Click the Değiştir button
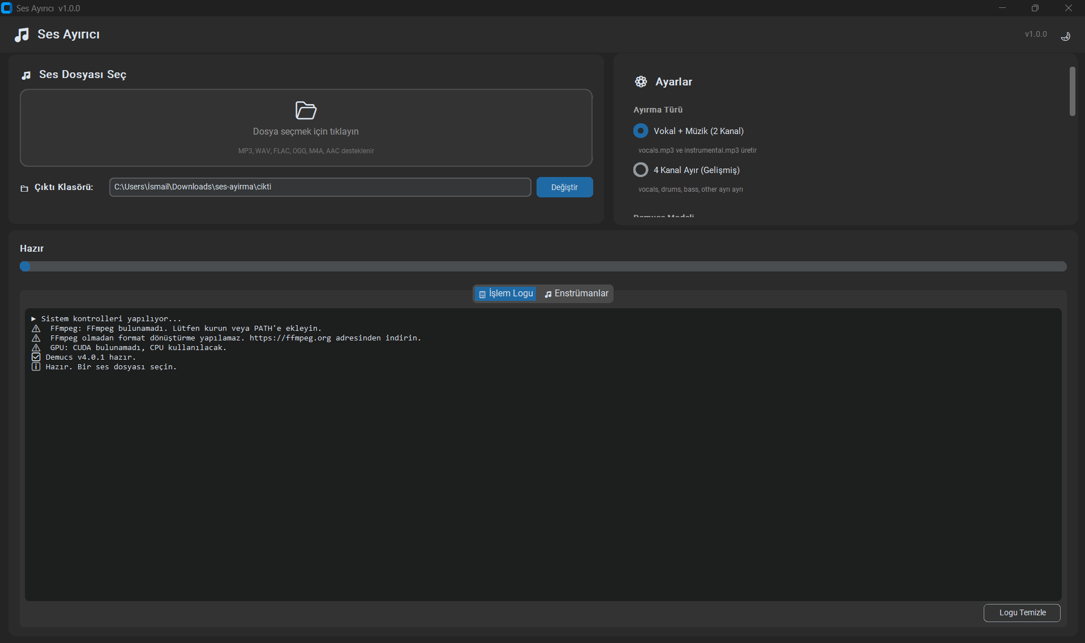The height and width of the screenshot is (643, 1085). tap(564, 187)
